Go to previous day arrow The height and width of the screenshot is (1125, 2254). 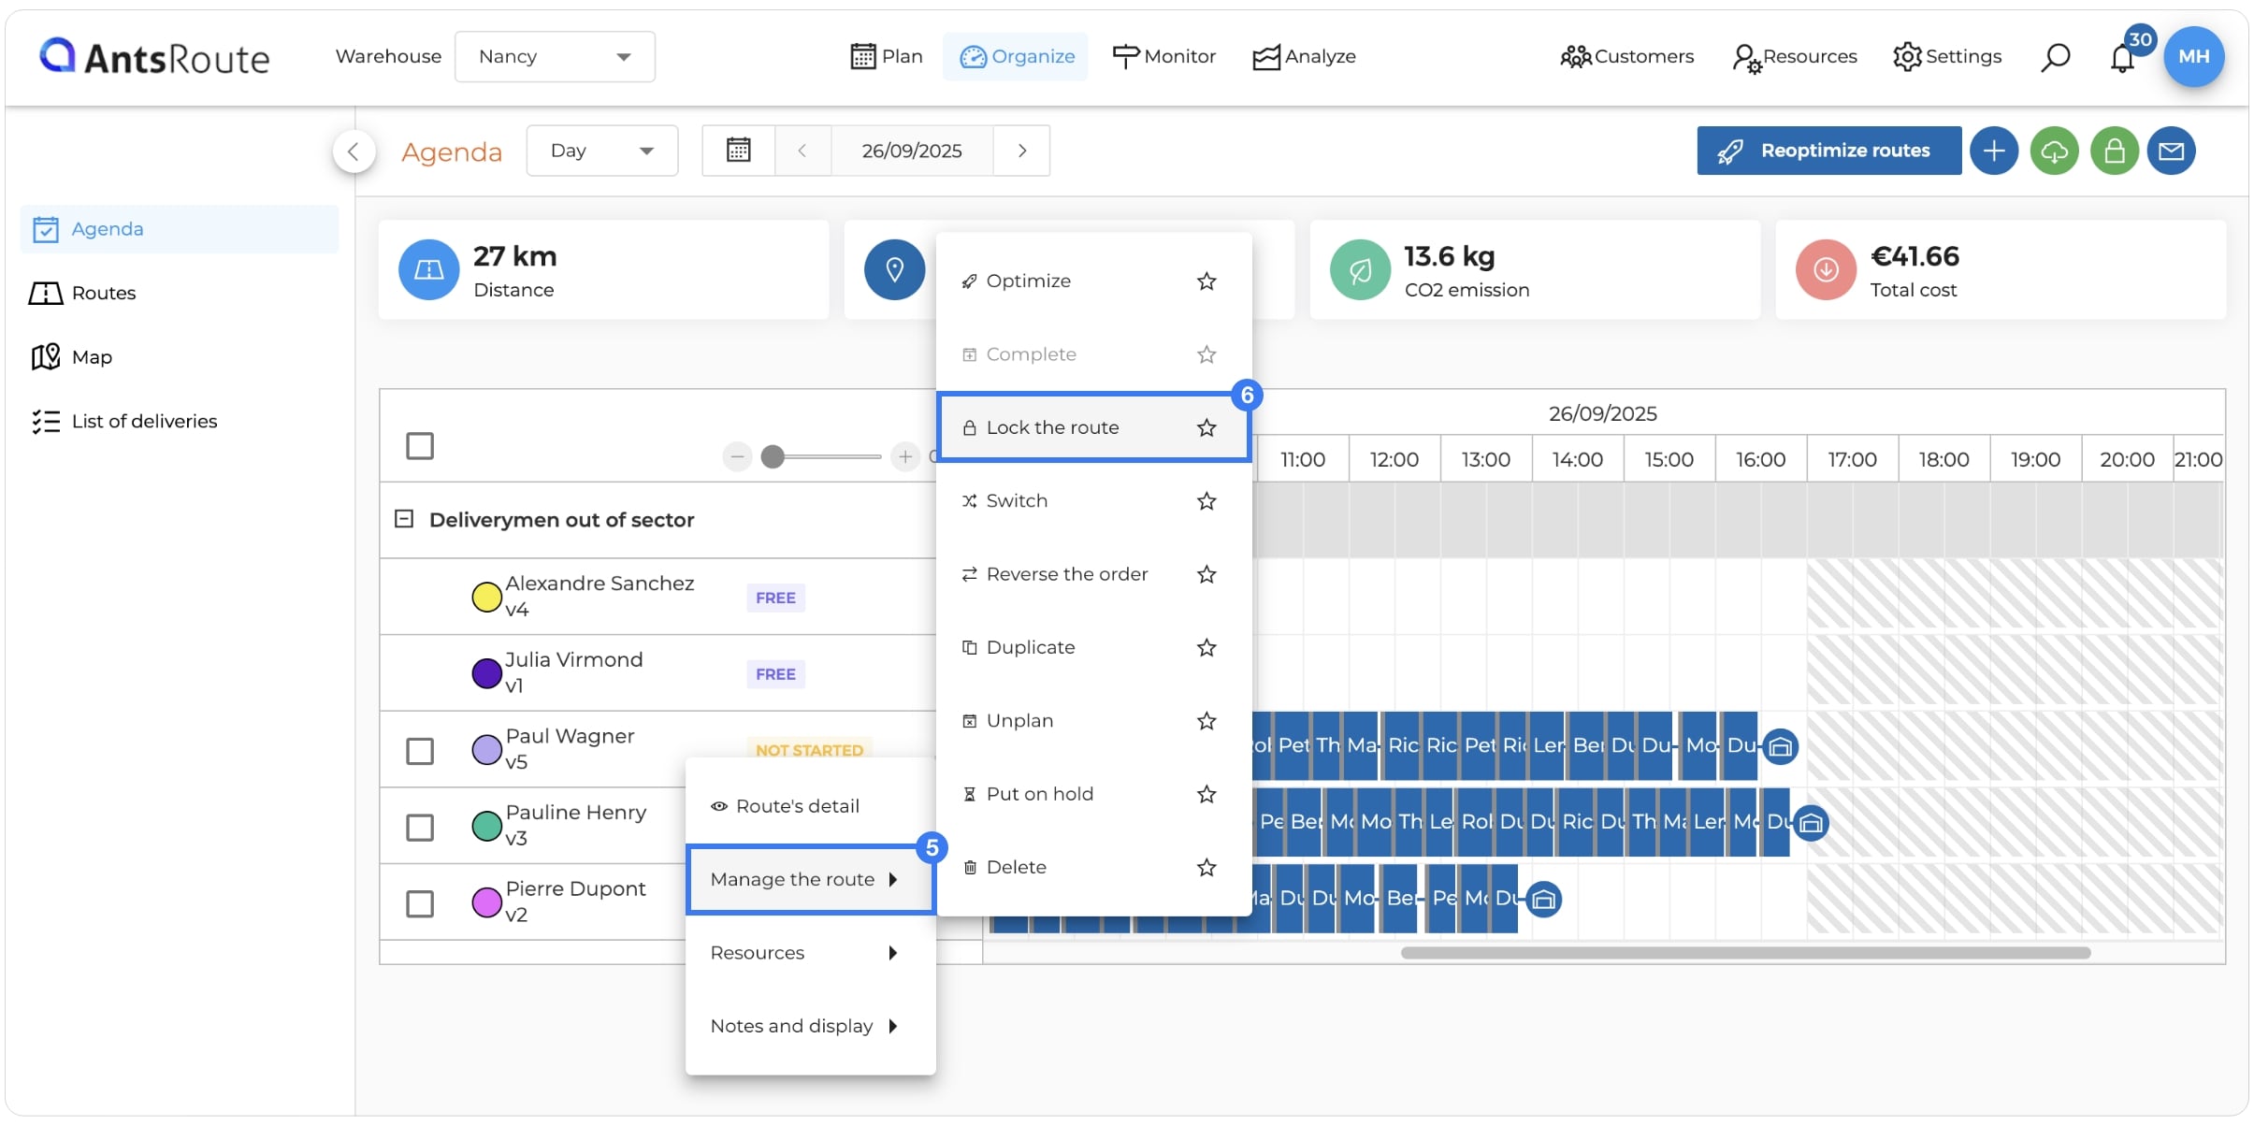coord(802,151)
